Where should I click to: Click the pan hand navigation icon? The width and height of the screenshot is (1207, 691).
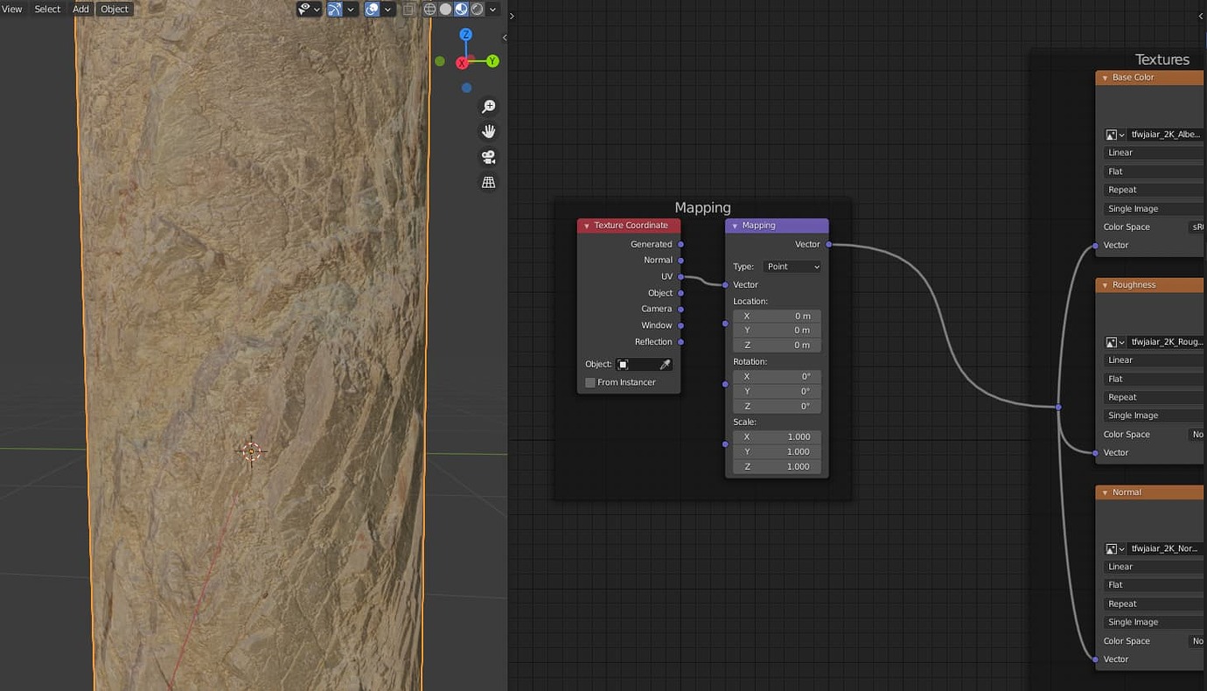[488, 131]
